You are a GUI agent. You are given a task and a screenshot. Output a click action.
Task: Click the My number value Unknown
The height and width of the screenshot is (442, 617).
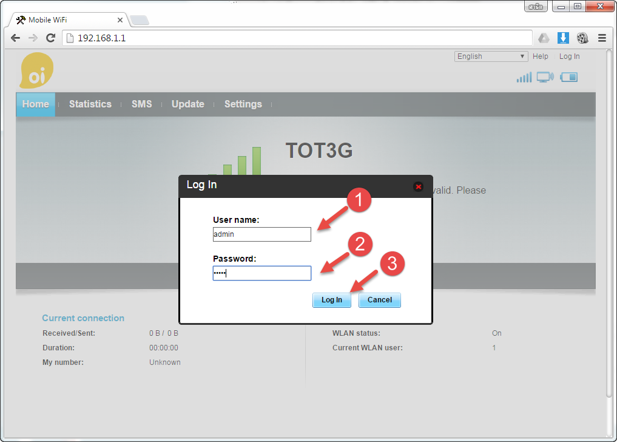(165, 362)
